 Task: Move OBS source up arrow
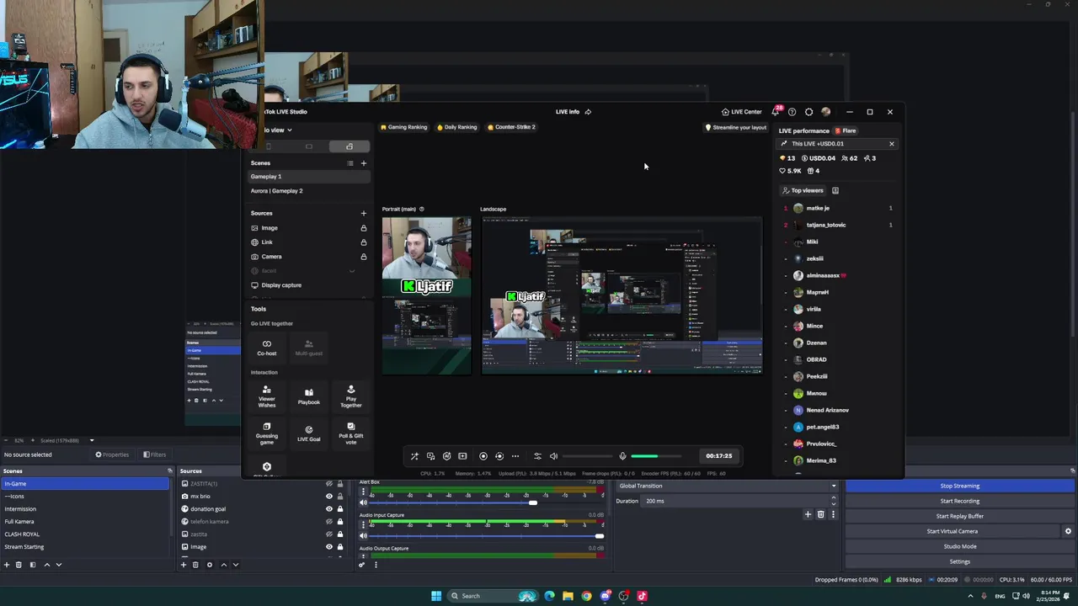[x=223, y=565]
